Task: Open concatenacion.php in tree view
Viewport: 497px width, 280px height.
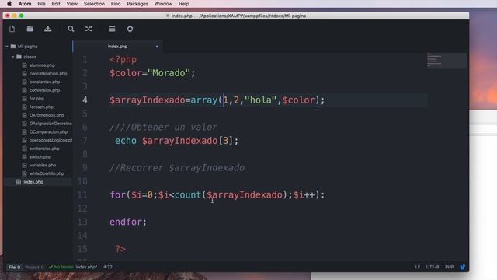Action: click(x=48, y=73)
